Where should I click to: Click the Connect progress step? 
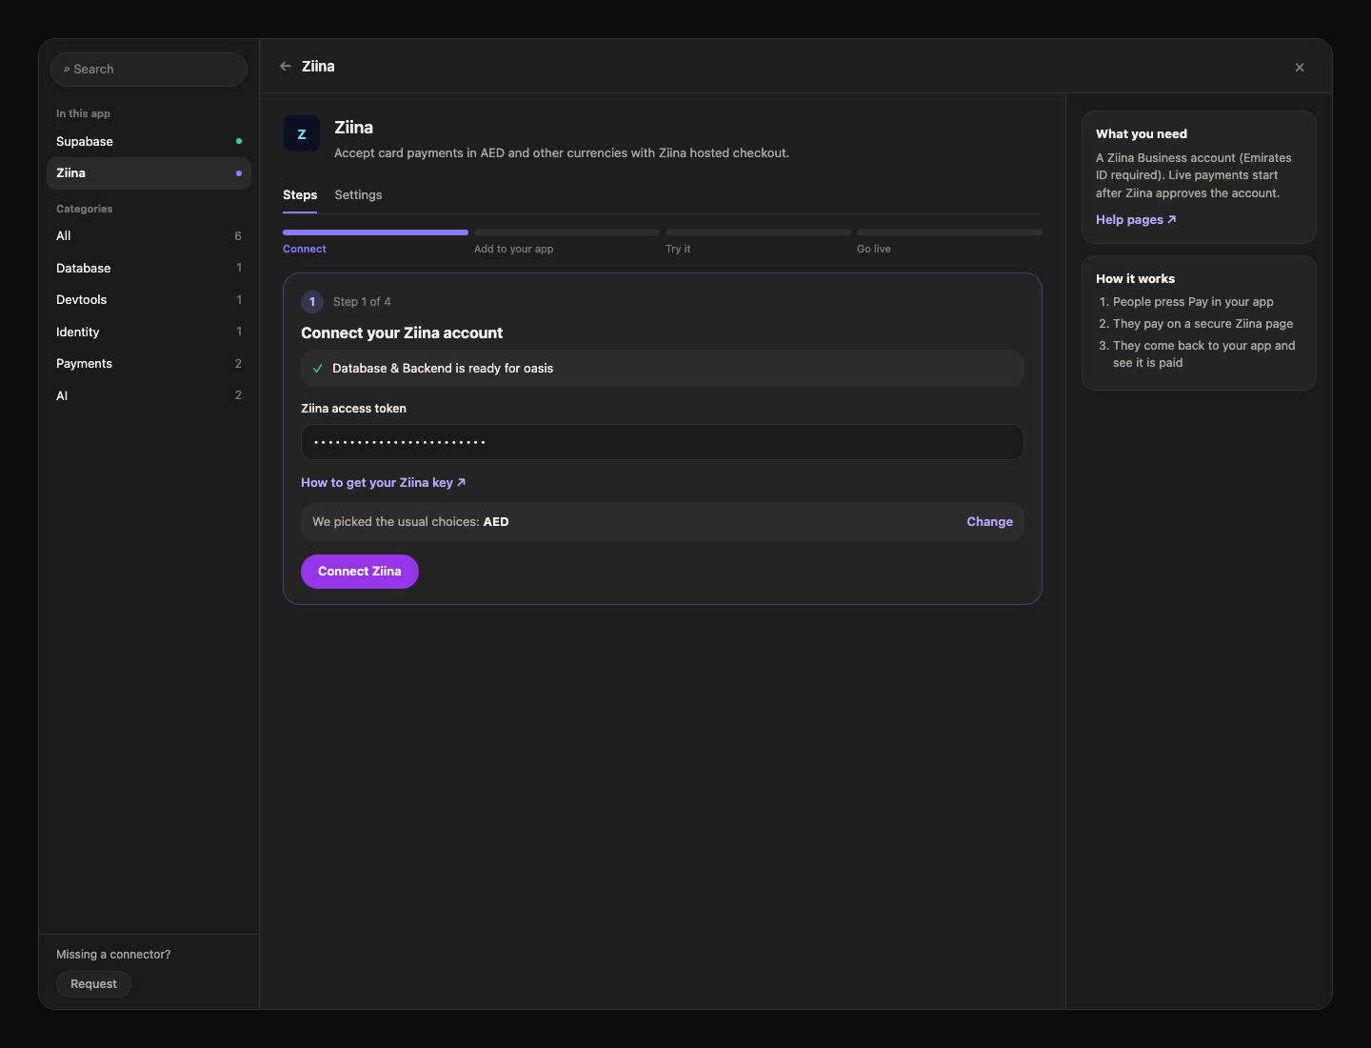click(x=375, y=242)
